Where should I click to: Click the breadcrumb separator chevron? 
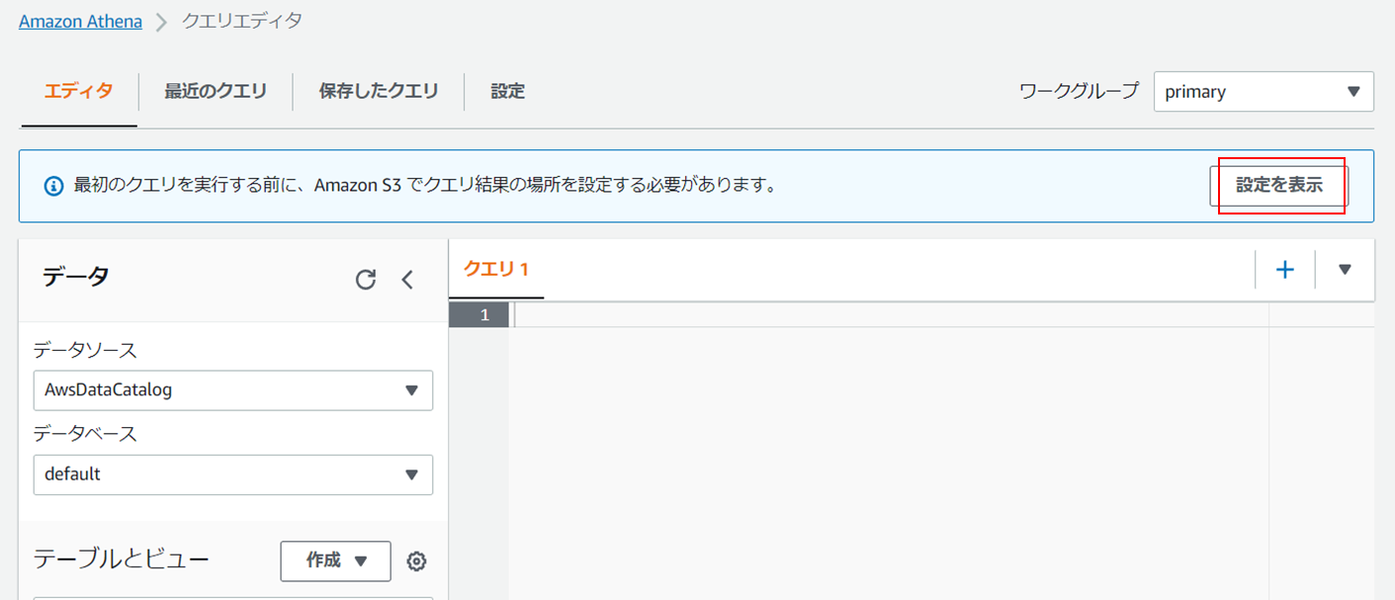point(161,22)
